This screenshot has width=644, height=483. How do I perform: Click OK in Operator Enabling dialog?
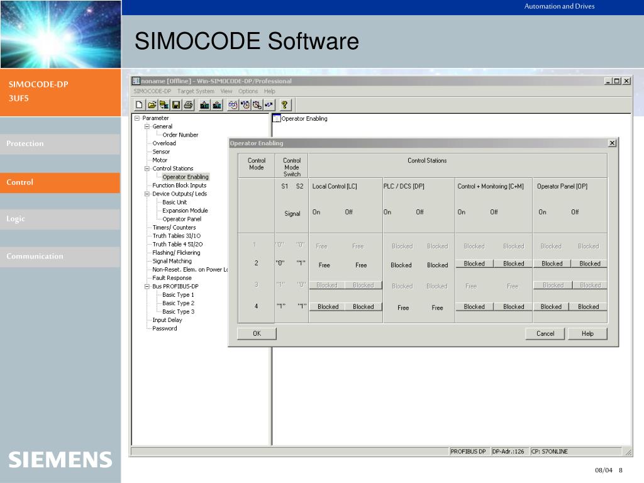pos(257,333)
